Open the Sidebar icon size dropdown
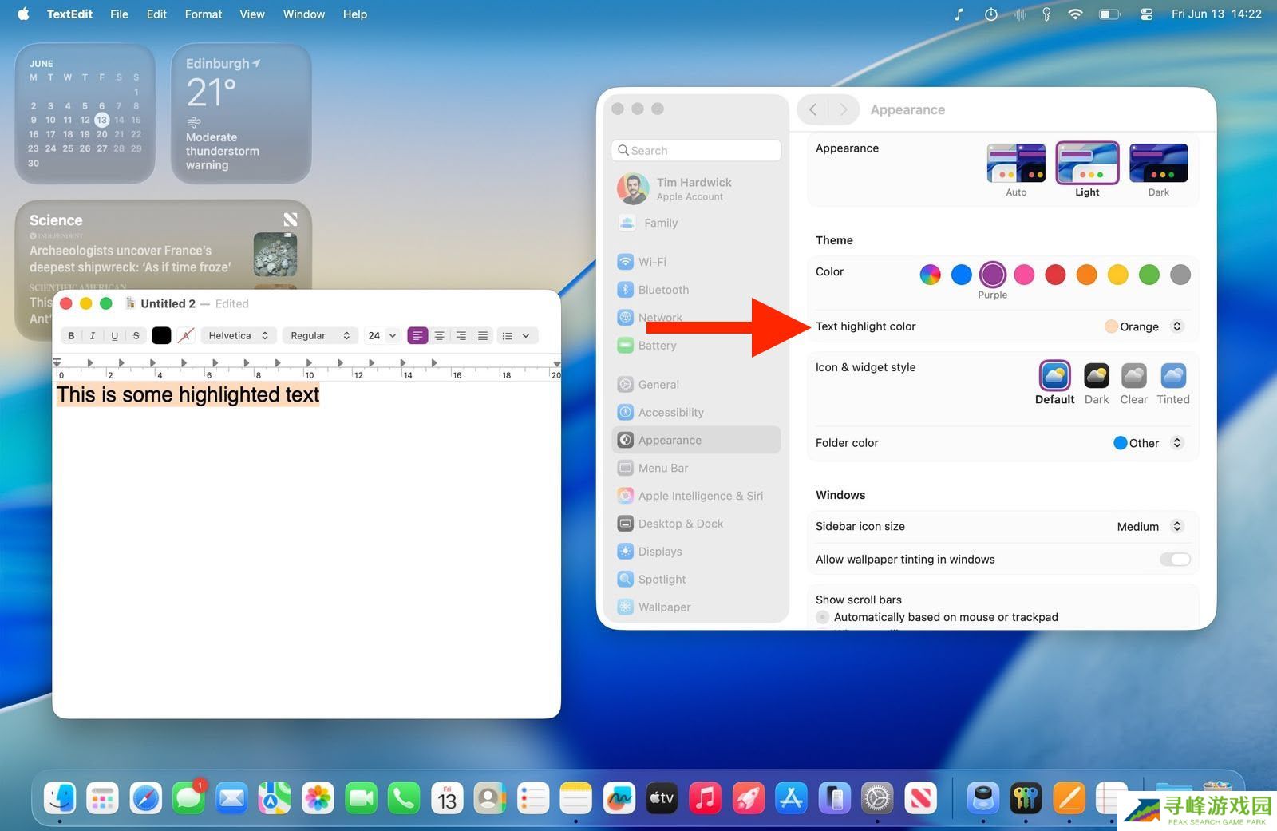Viewport: 1277px width, 831px height. [1149, 527]
